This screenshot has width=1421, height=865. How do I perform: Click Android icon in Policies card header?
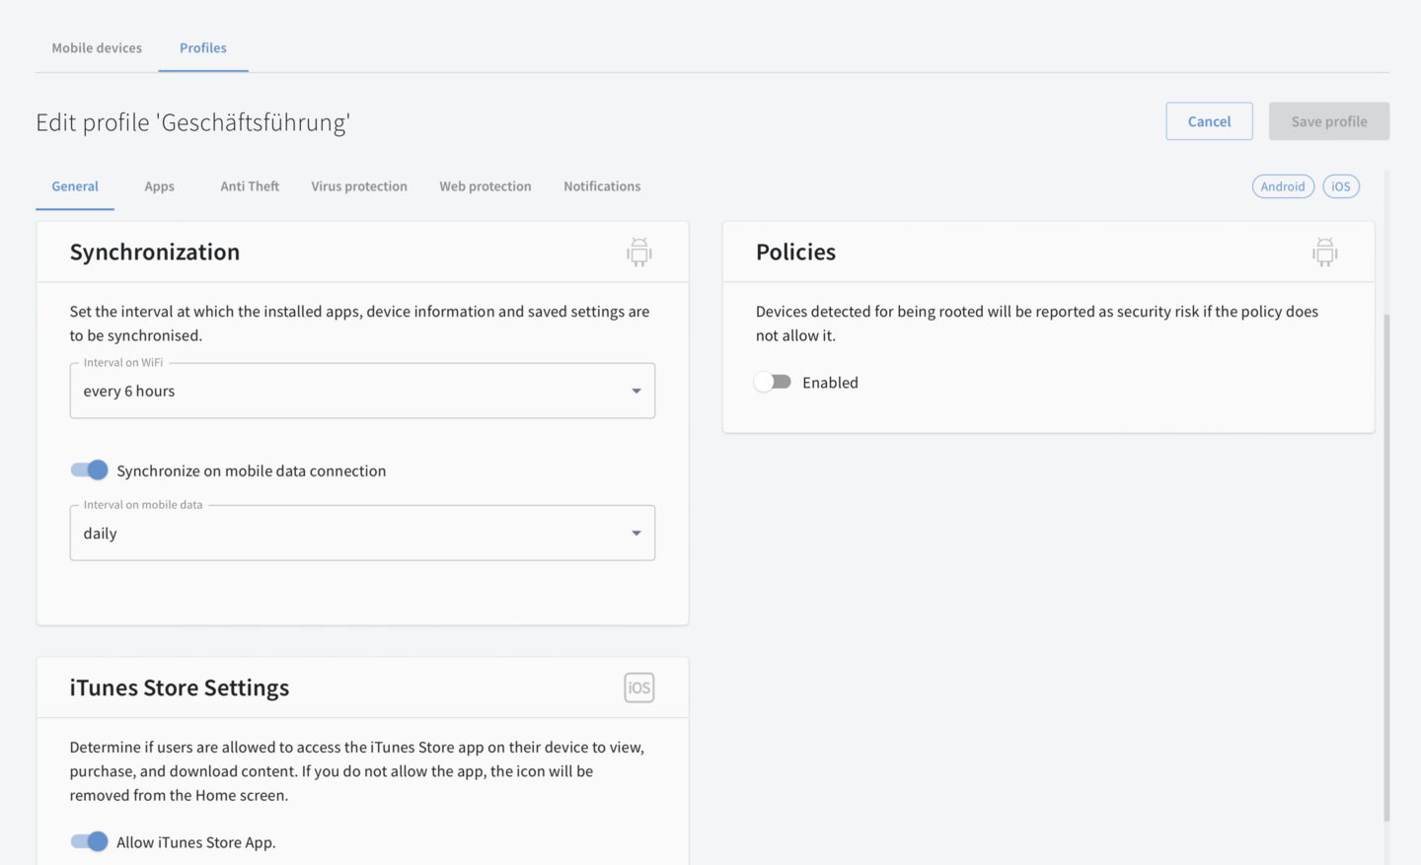(1324, 252)
